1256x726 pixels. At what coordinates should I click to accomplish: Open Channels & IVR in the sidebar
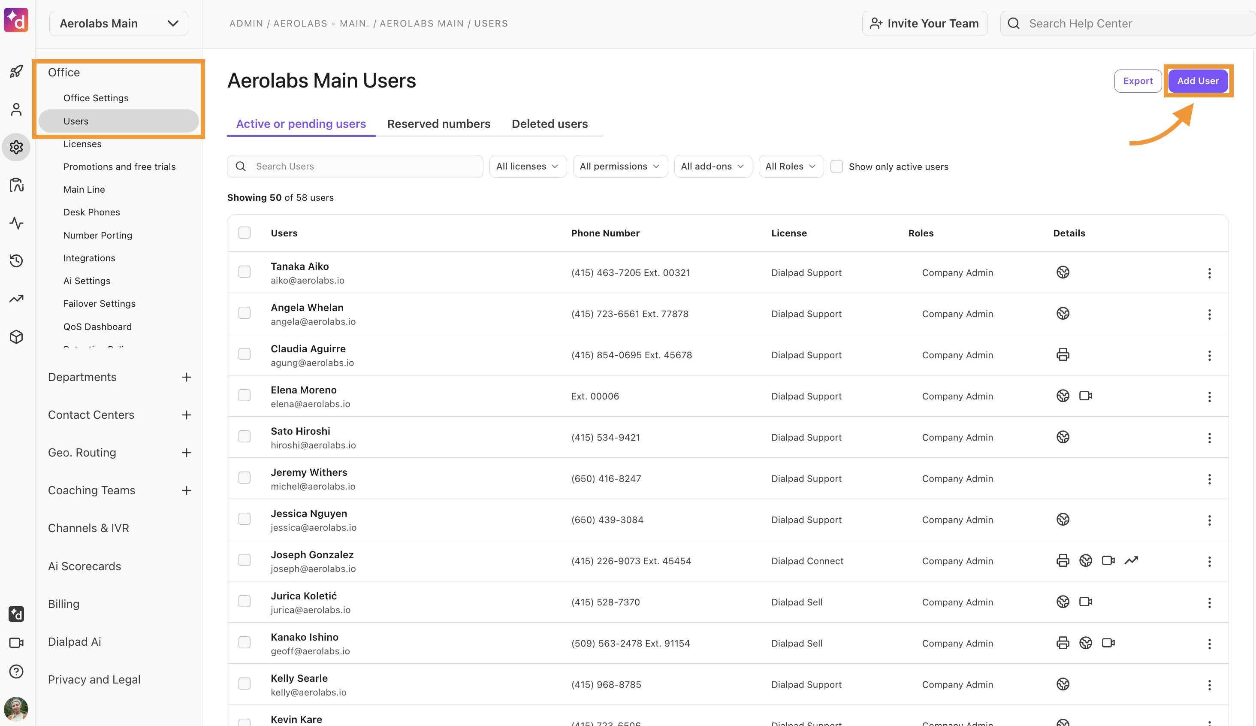coord(88,528)
